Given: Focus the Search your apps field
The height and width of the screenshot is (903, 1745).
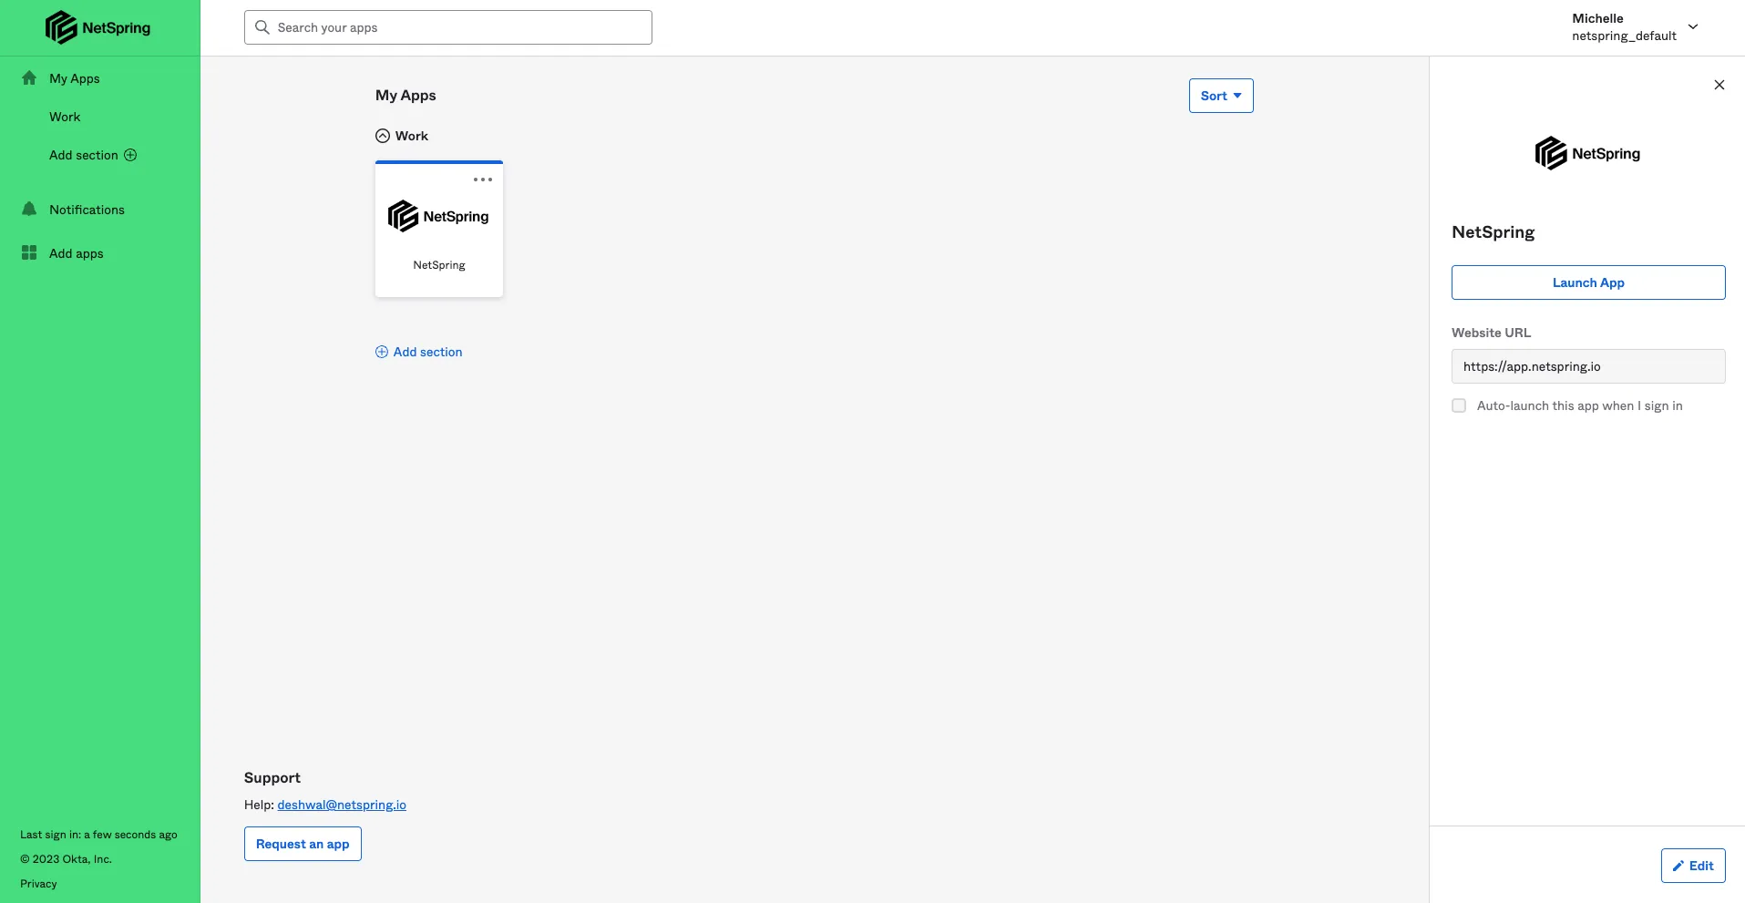Looking at the screenshot, I should [448, 27].
